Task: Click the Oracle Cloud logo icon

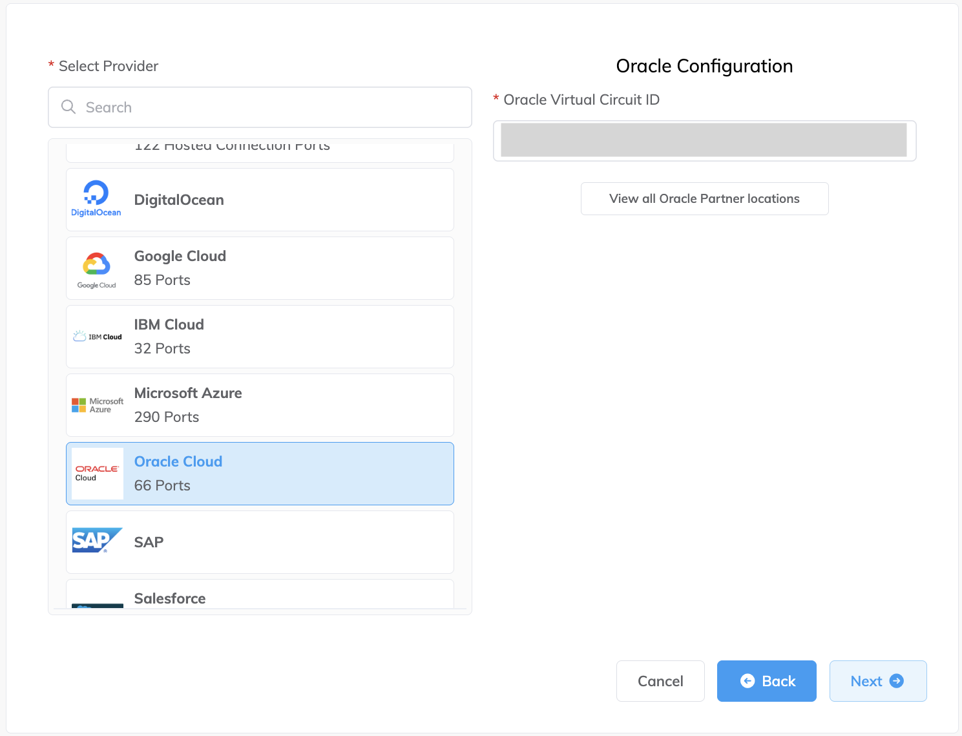Action: [97, 474]
